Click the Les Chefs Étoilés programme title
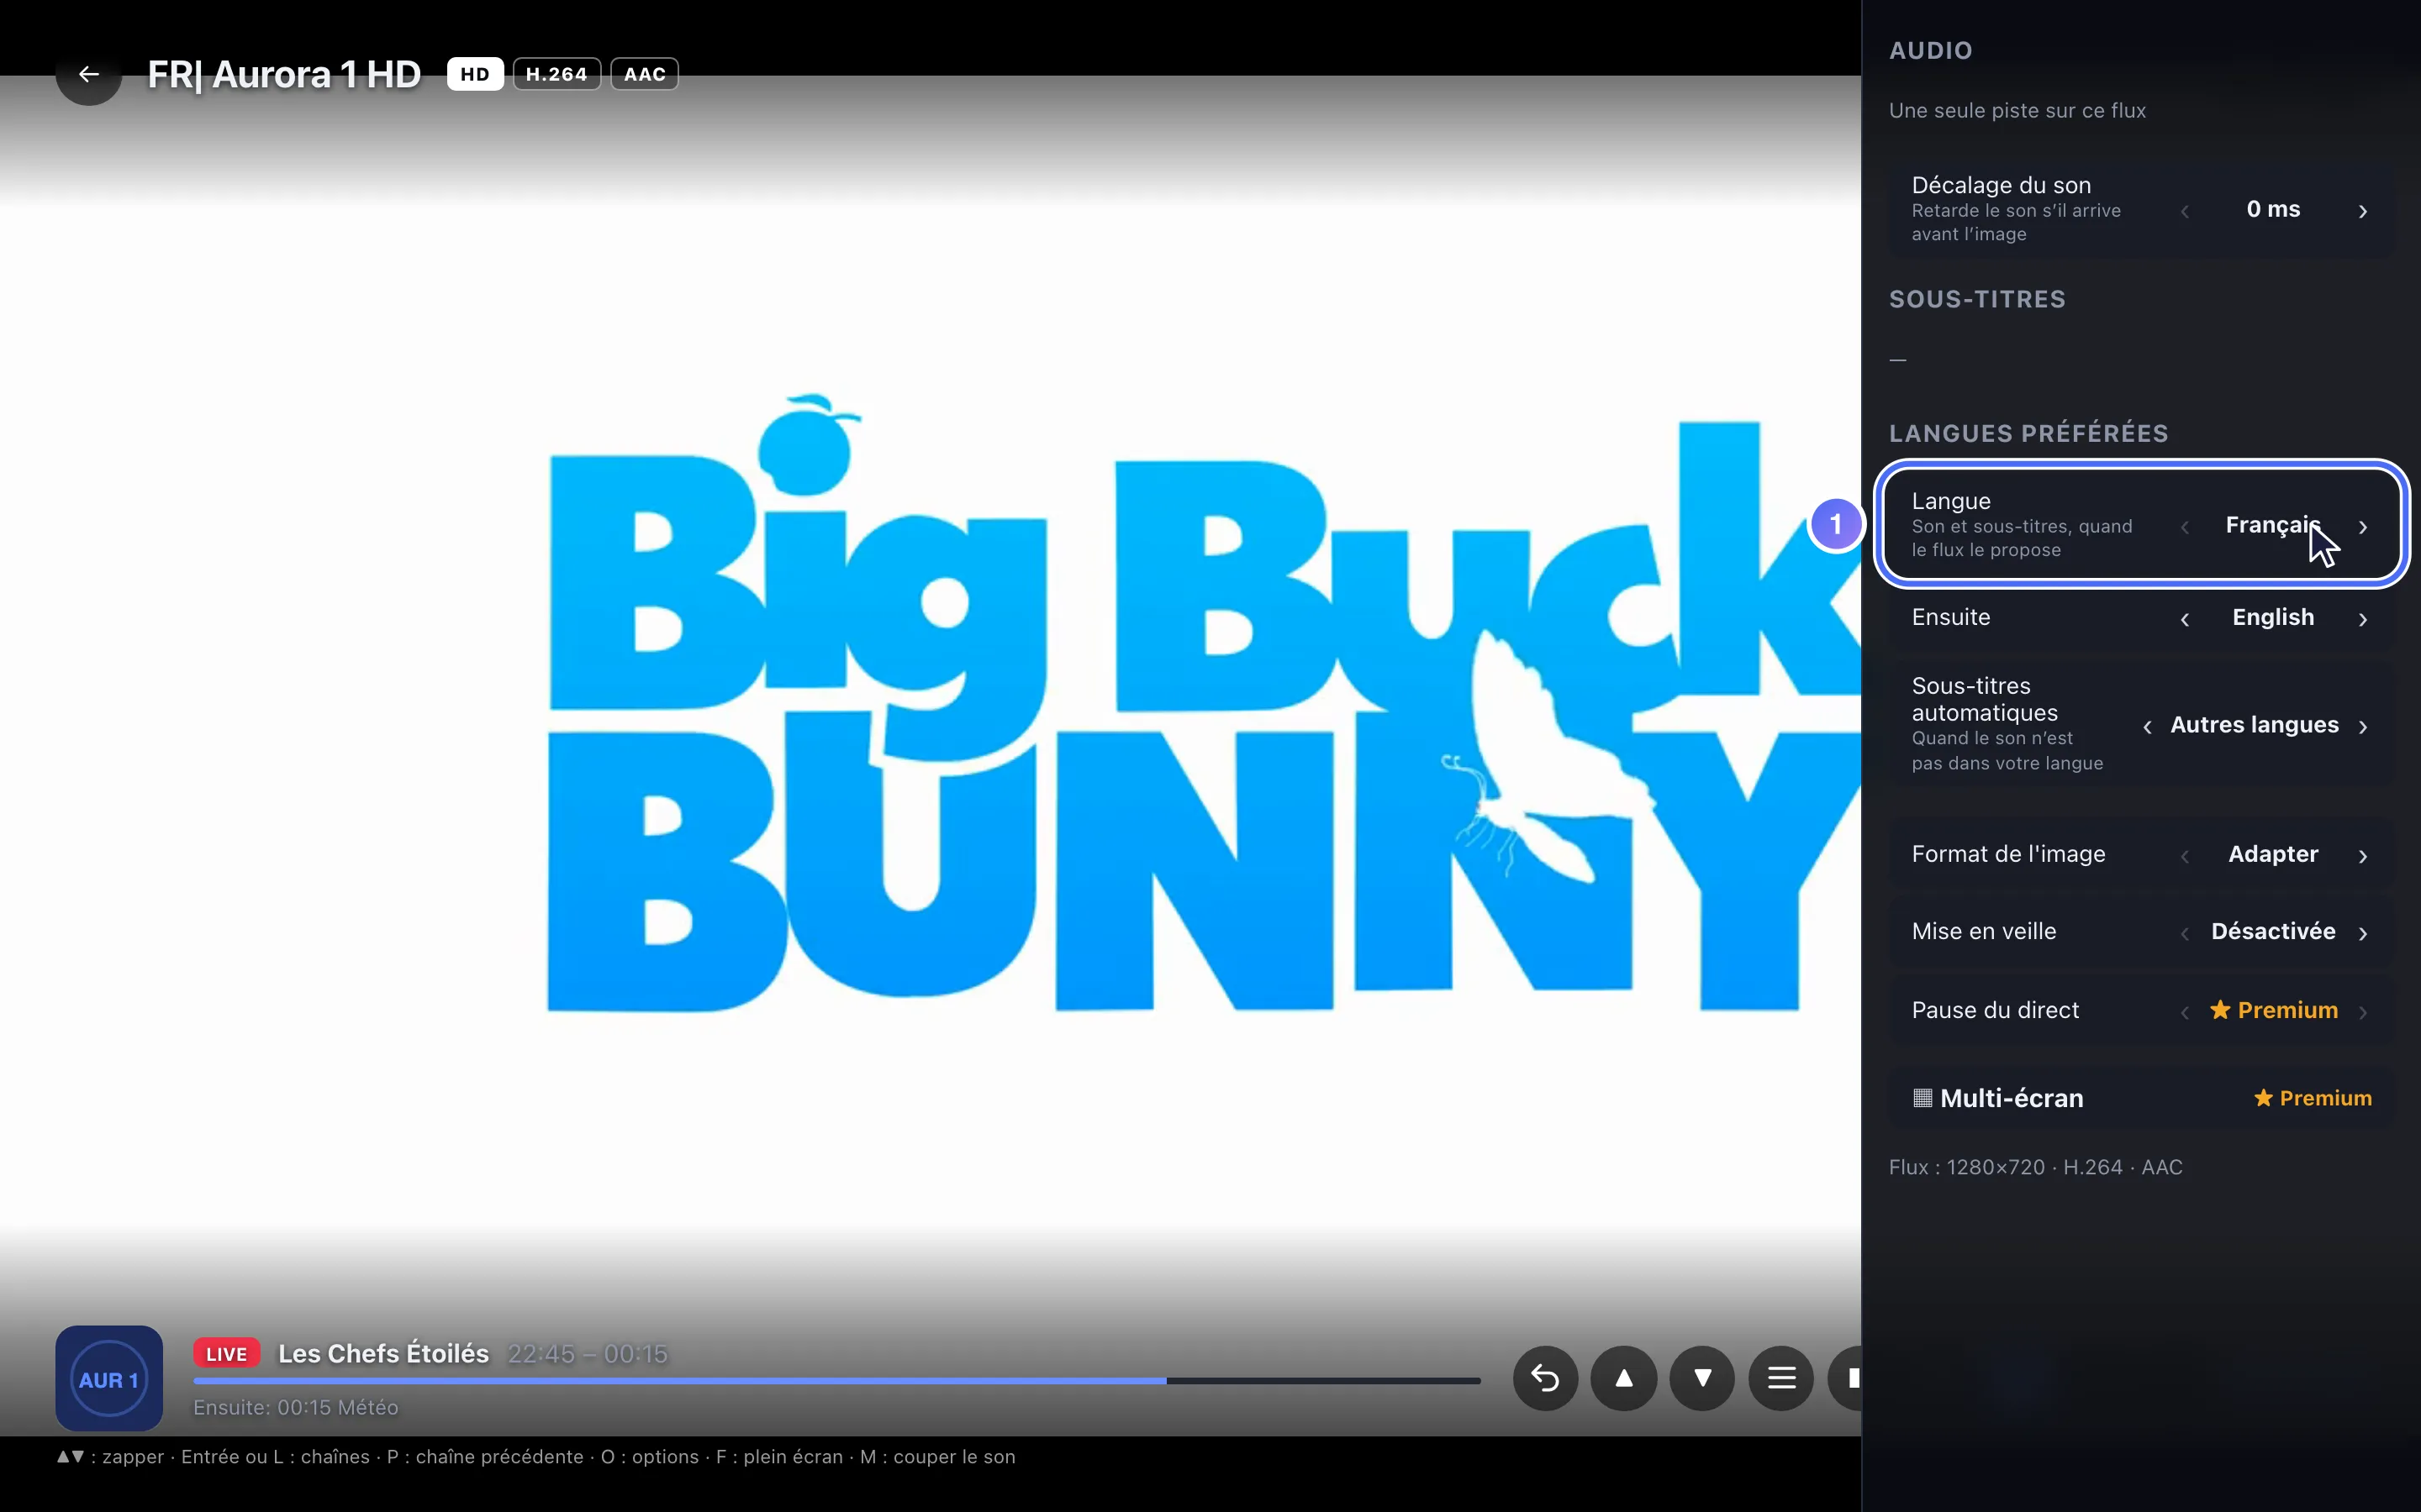This screenshot has width=2421, height=1512. (383, 1353)
